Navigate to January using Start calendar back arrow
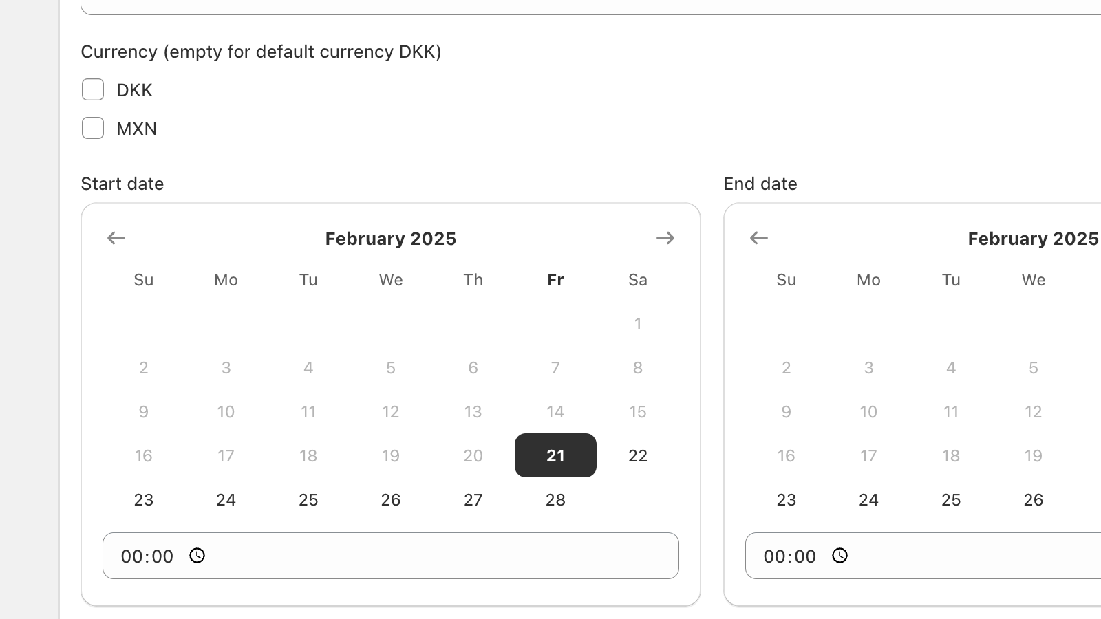 [x=116, y=237]
